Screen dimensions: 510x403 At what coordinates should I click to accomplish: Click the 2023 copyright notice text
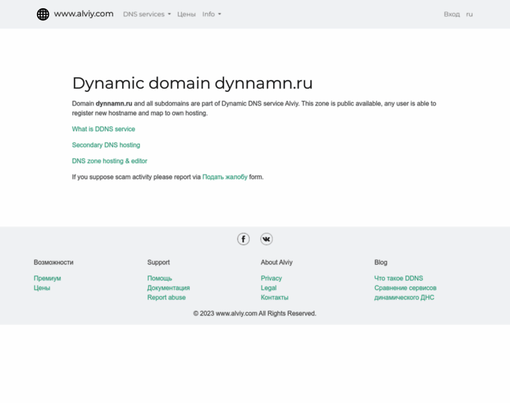[x=255, y=314]
